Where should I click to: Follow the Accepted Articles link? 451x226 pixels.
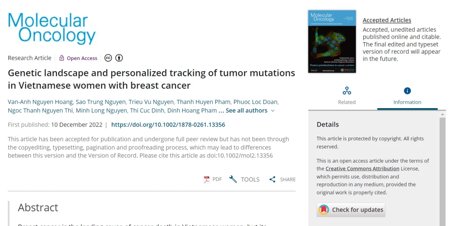pyautogui.click(x=387, y=20)
